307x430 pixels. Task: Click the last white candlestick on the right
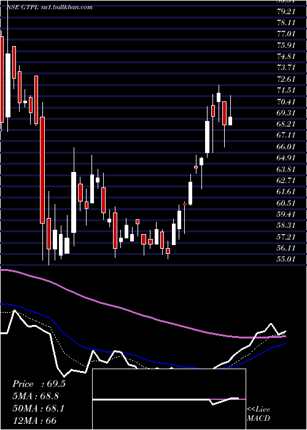point(230,121)
